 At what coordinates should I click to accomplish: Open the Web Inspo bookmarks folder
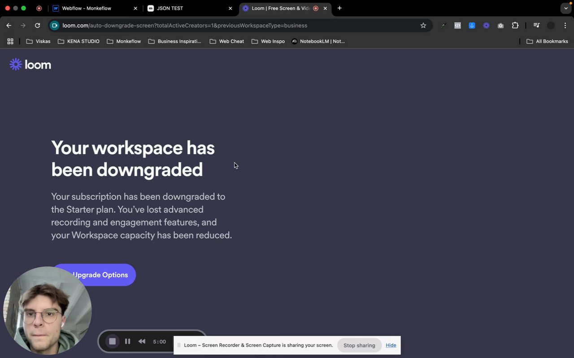point(268,41)
